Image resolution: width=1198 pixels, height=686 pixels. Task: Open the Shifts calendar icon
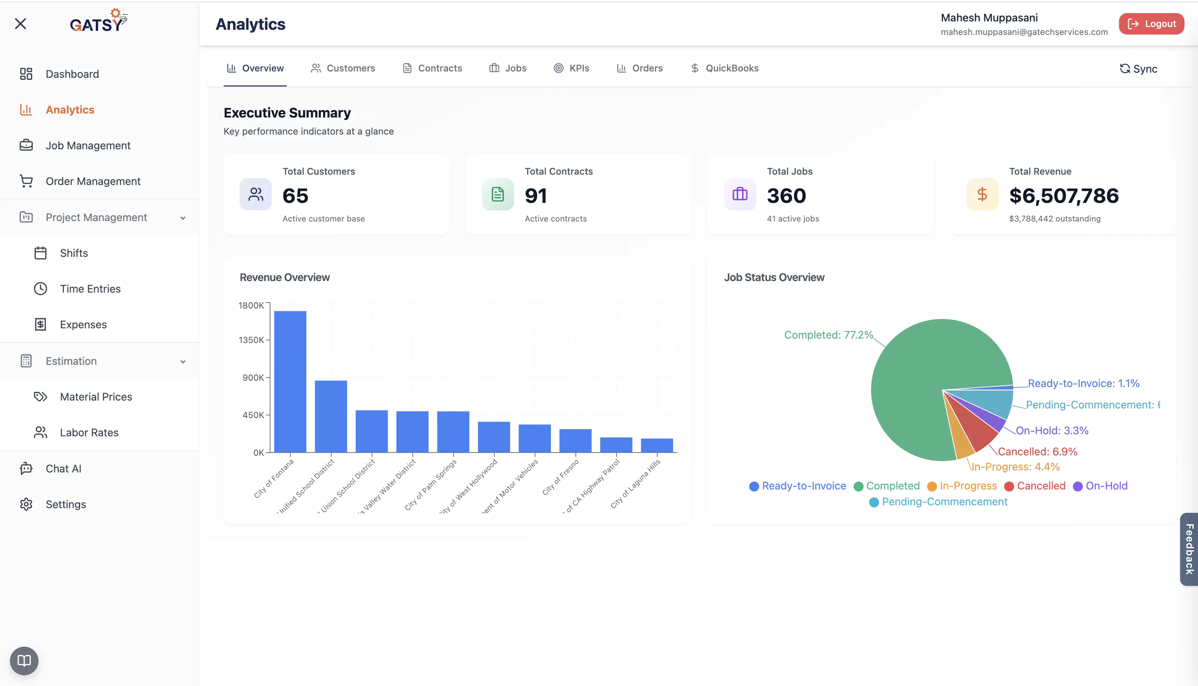[x=41, y=253]
